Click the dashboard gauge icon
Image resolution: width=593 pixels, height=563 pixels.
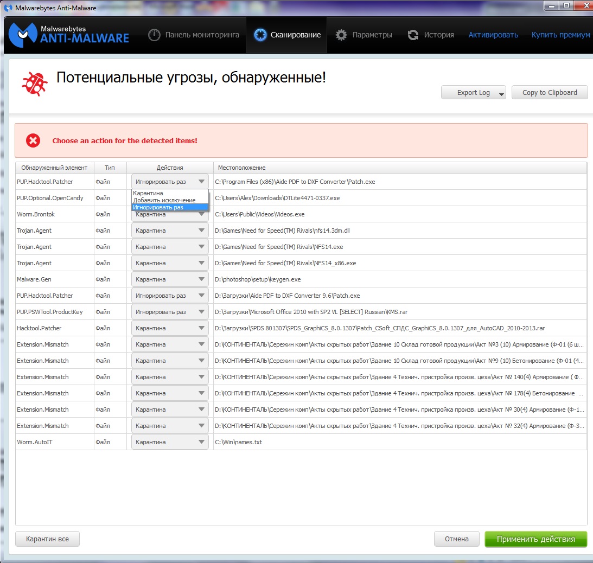154,35
